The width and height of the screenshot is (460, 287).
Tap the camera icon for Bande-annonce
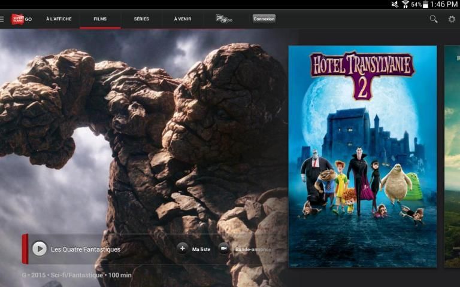point(224,249)
